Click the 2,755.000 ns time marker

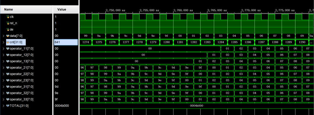(149, 10)
